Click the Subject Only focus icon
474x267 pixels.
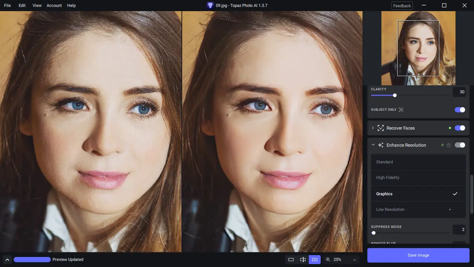point(401,110)
